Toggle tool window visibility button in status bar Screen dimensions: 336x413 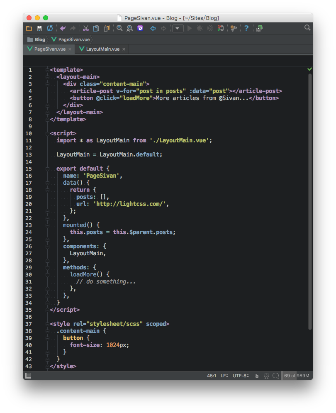(x=28, y=376)
